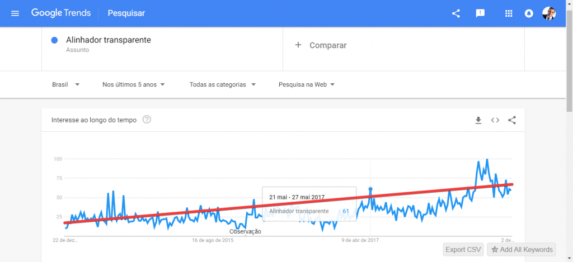The image size is (573, 262).
Task: Expand the Brasil region dropdown
Action: [66, 85]
